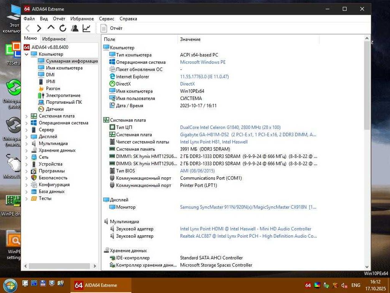Click the ENG language indicator
Image resolution: width=390 pixels, height=293 pixels.
356,285
